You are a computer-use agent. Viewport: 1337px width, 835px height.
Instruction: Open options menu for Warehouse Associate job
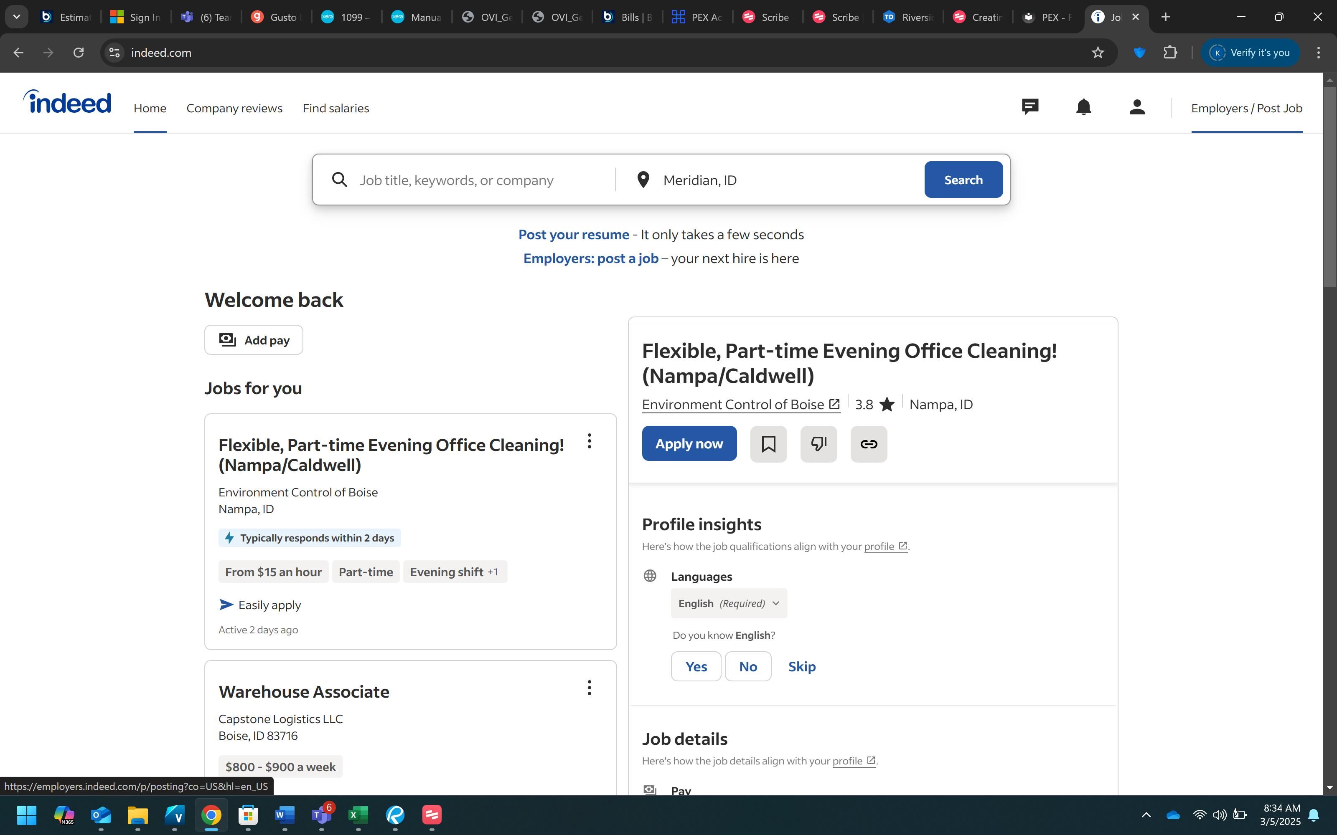coord(589,688)
